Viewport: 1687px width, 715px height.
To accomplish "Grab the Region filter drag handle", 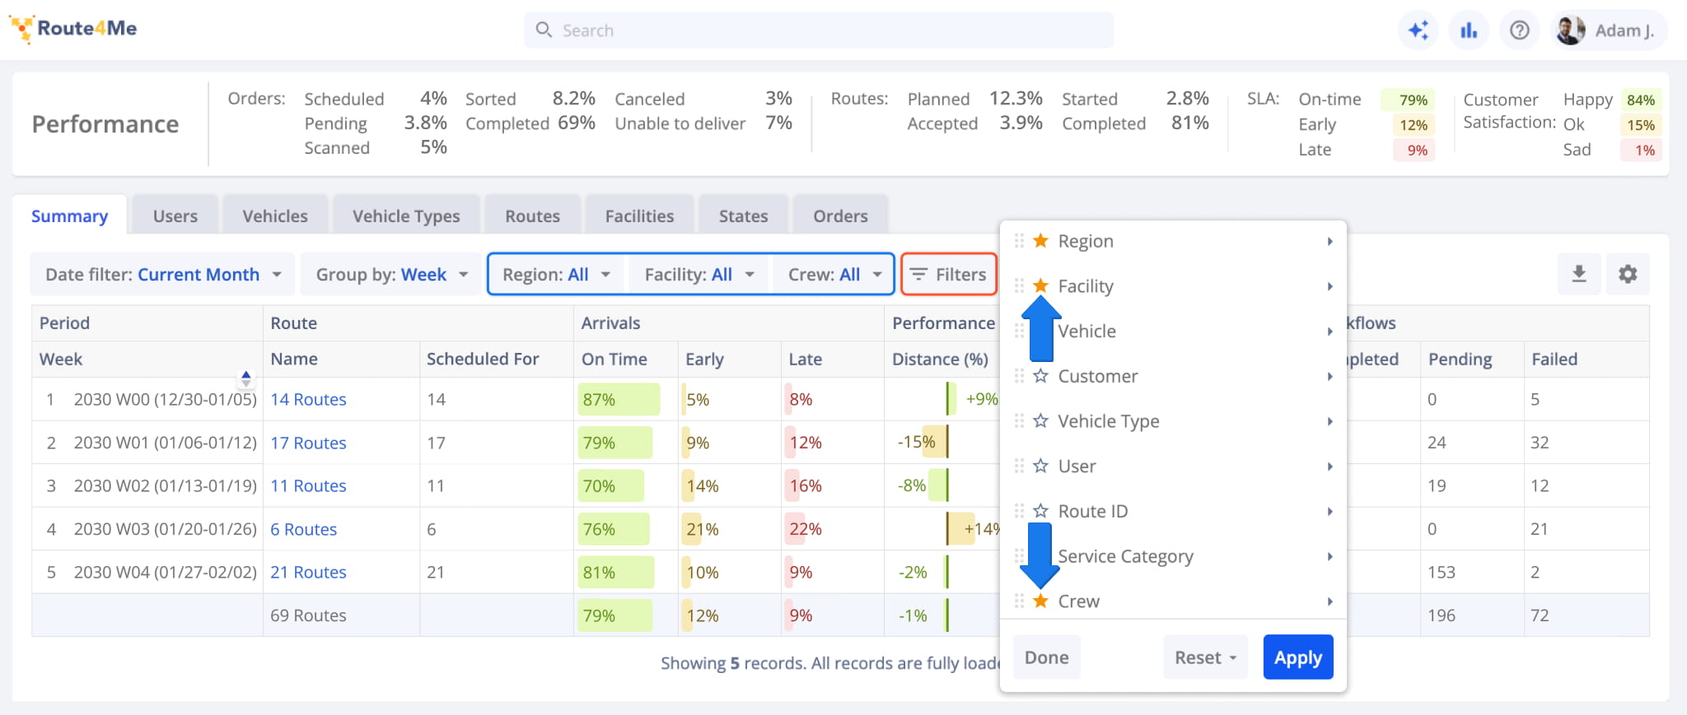I will (1019, 241).
